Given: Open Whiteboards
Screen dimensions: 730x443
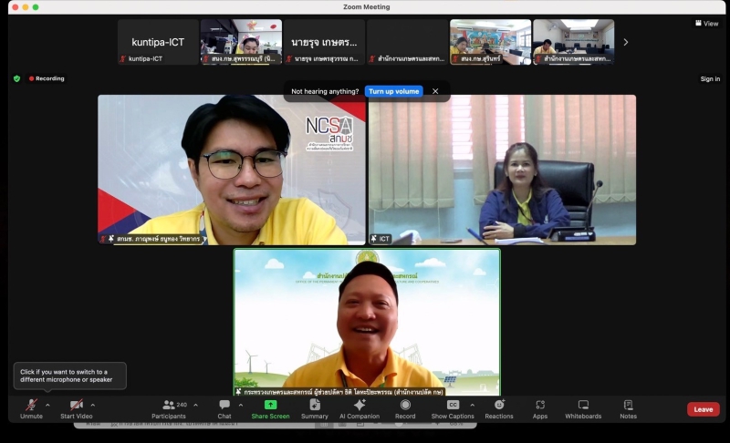Looking at the screenshot, I should [583, 409].
